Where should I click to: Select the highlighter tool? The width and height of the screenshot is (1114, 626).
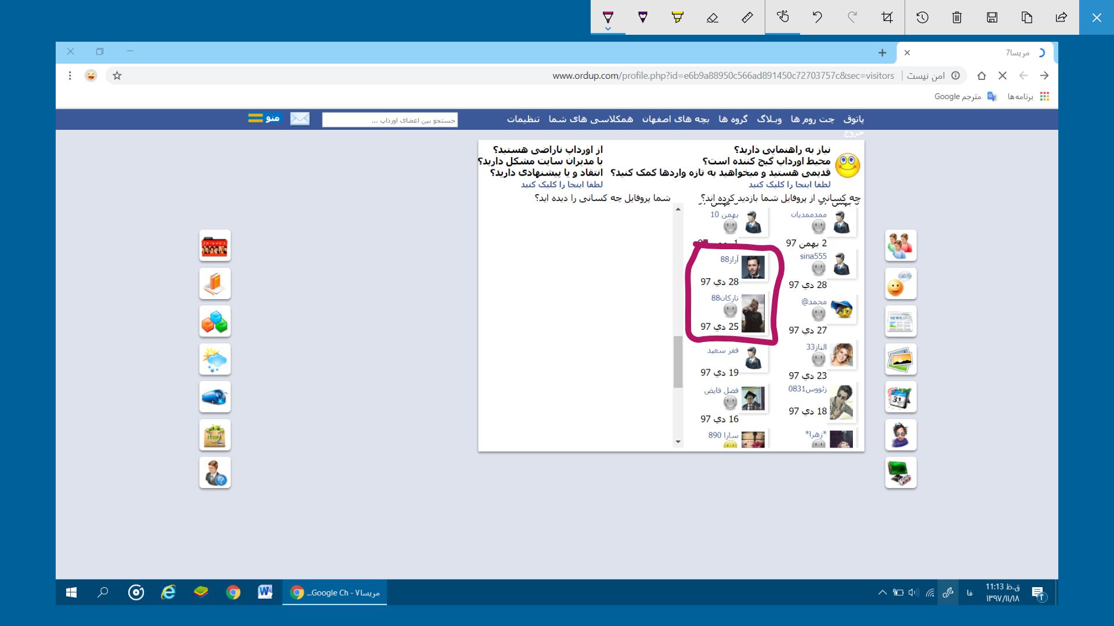(x=678, y=17)
